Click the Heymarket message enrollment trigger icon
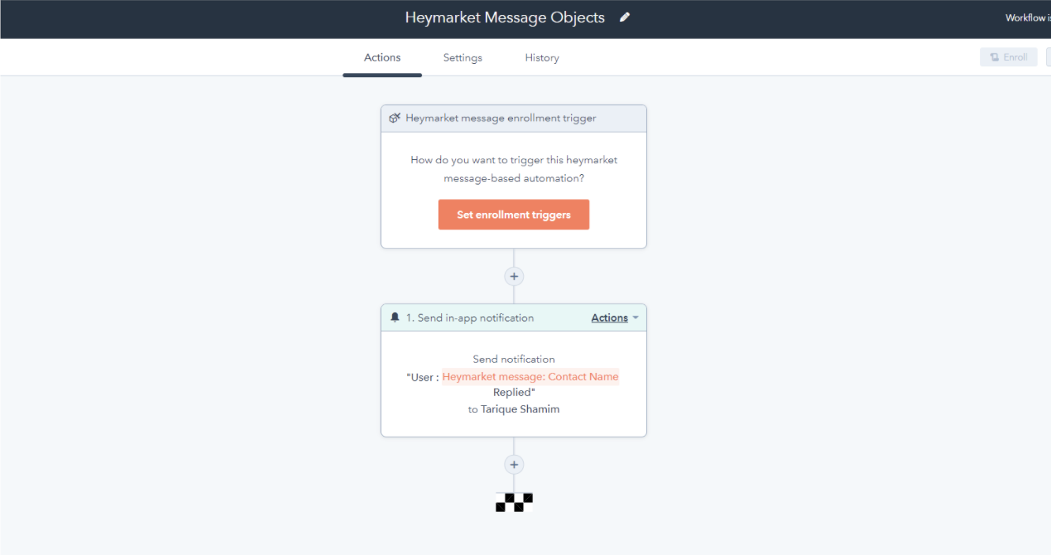1051x555 pixels. [395, 118]
